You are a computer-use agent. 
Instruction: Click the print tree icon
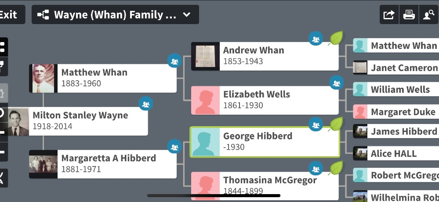coord(409,15)
